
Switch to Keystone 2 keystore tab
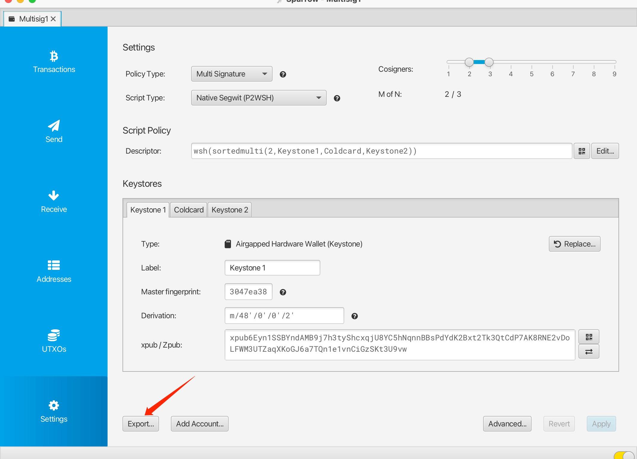tap(229, 210)
